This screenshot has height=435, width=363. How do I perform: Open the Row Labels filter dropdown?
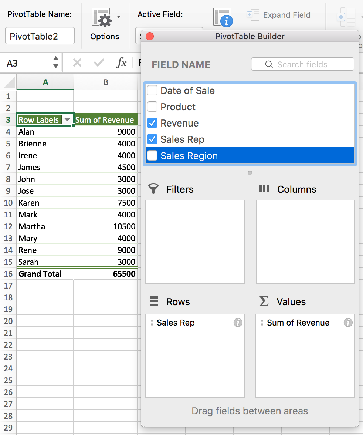click(67, 119)
